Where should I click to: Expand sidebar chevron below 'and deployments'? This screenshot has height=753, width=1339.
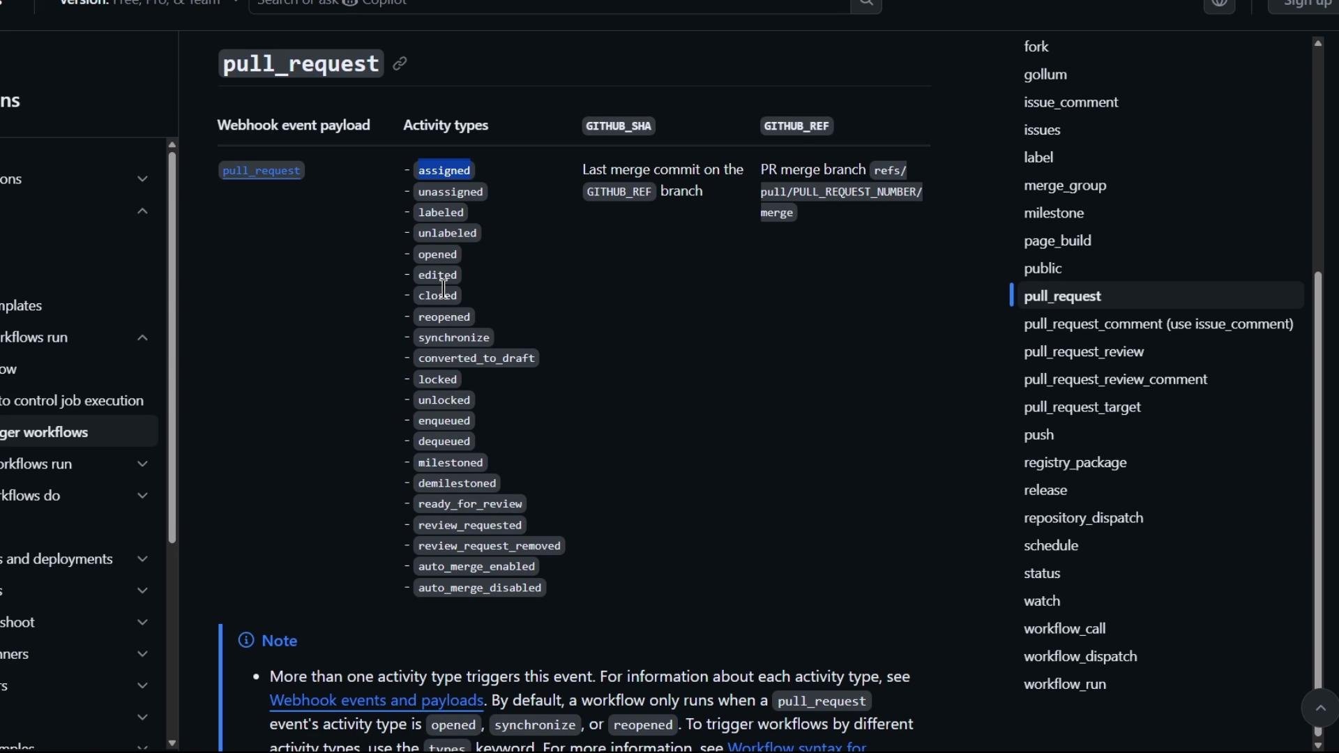tap(142, 591)
